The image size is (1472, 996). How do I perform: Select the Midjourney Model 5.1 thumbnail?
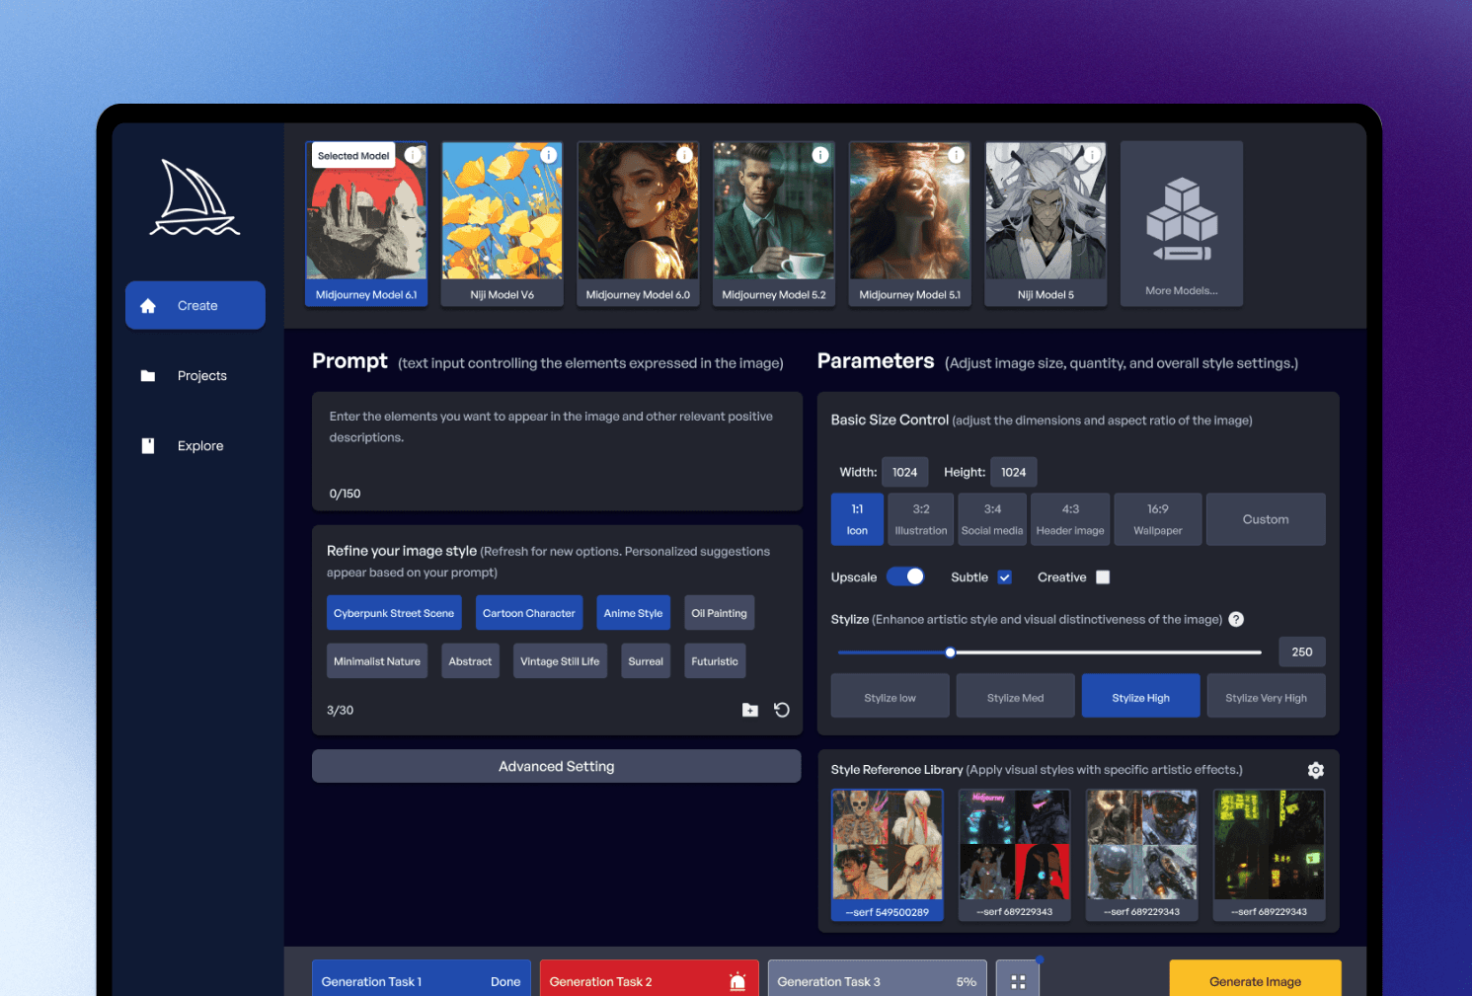coord(909,224)
